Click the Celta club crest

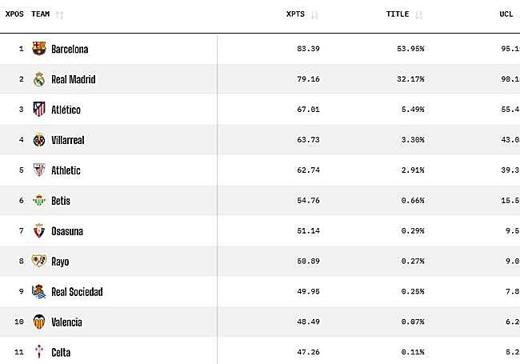pyautogui.click(x=39, y=352)
